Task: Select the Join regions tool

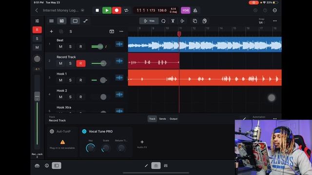Action: (x=182, y=21)
